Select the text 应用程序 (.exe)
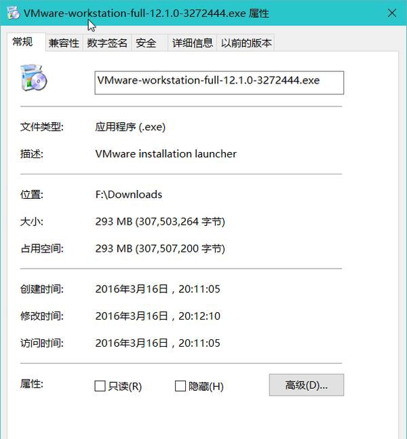 pyautogui.click(x=130, y=127)
